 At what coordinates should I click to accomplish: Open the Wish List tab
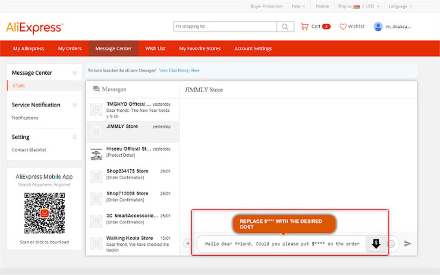pos(155,49)
